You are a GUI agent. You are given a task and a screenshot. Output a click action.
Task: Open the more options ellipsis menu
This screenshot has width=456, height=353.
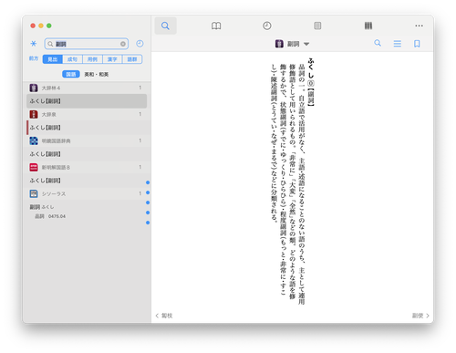(419, 26)
